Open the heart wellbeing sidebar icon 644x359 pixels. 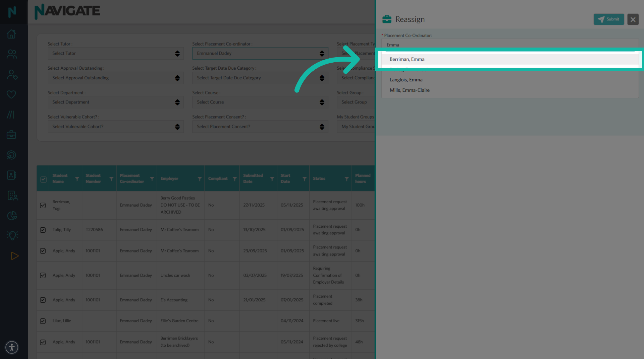[12, 94]
